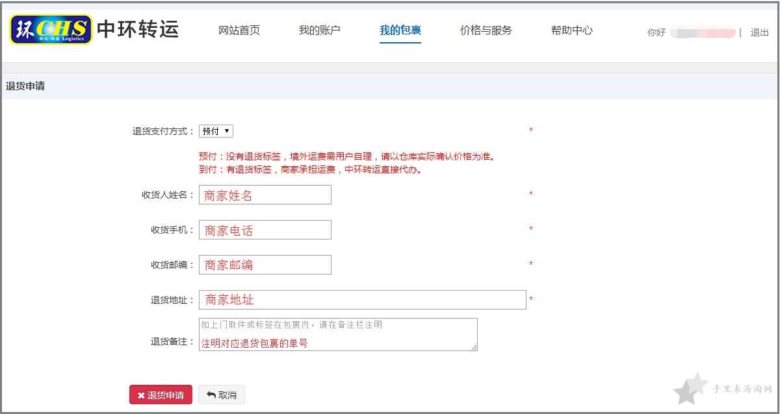Click the blurred username beside 你好
Screen dimensions: 780x414
click(703, 32)
